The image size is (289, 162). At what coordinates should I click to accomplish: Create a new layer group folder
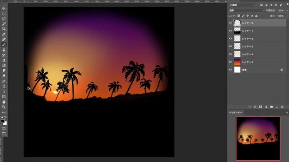[271, 107]
